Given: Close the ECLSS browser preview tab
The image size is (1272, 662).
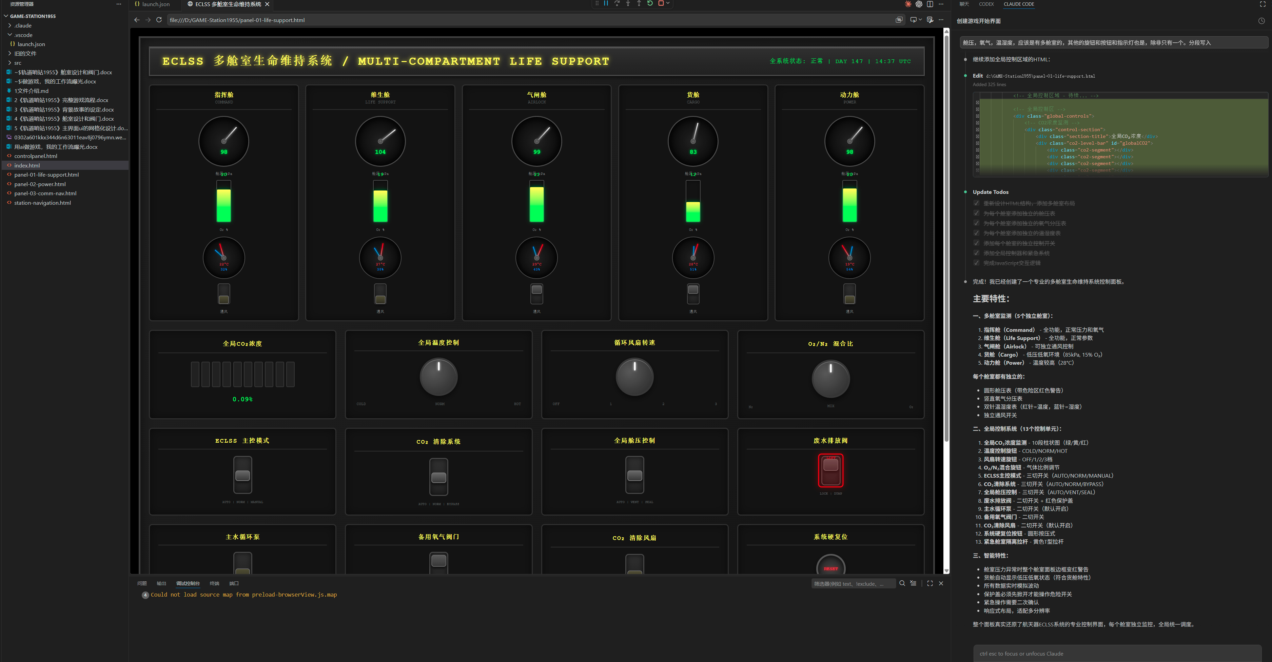Looking at the screenshot, I should tap(267, 4).
